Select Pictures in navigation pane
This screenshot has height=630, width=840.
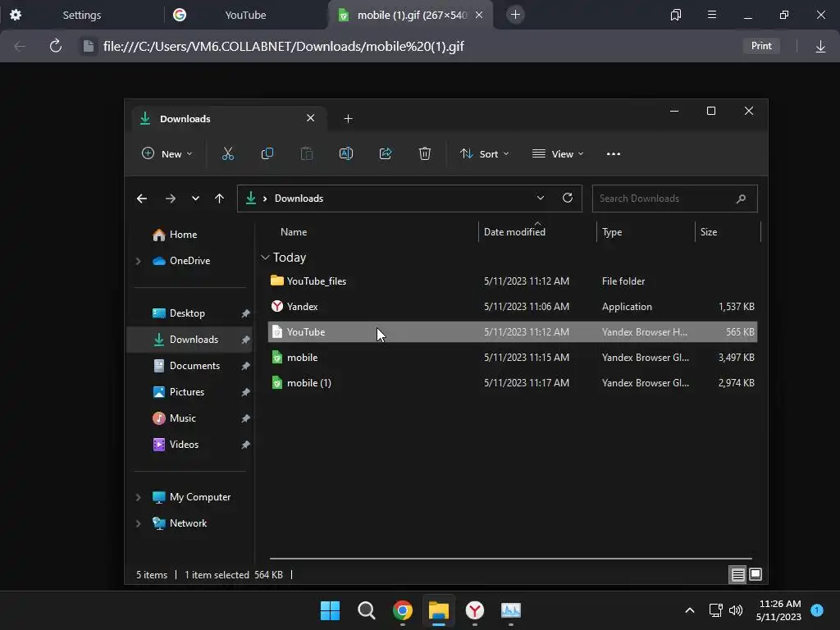click(x=186, y=392)
